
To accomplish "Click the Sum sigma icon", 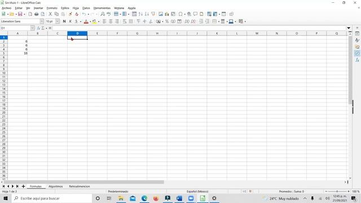I will 43,28.
